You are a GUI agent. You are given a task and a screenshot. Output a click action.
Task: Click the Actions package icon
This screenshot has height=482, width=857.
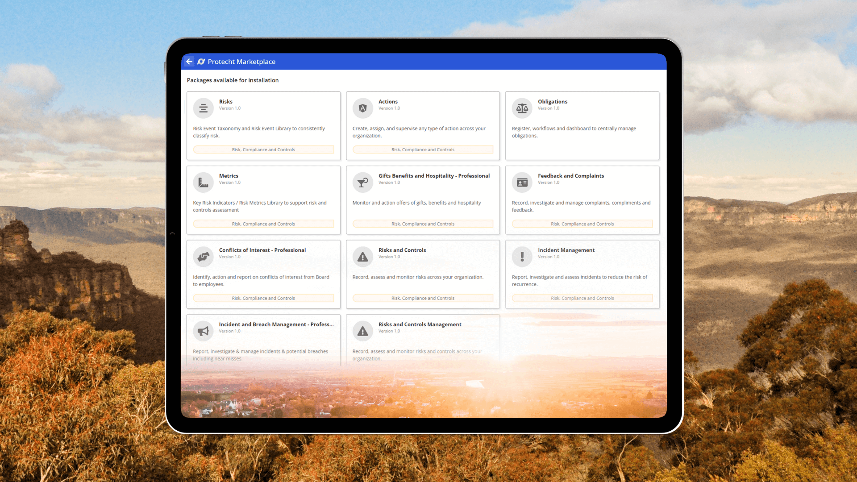click(x=362, y=108)
